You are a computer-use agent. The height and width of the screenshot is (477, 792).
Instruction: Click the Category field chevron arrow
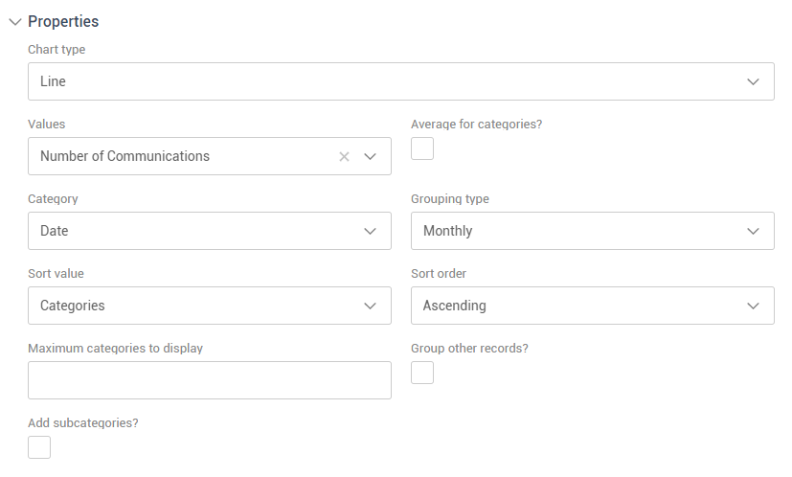click(371, 231)
